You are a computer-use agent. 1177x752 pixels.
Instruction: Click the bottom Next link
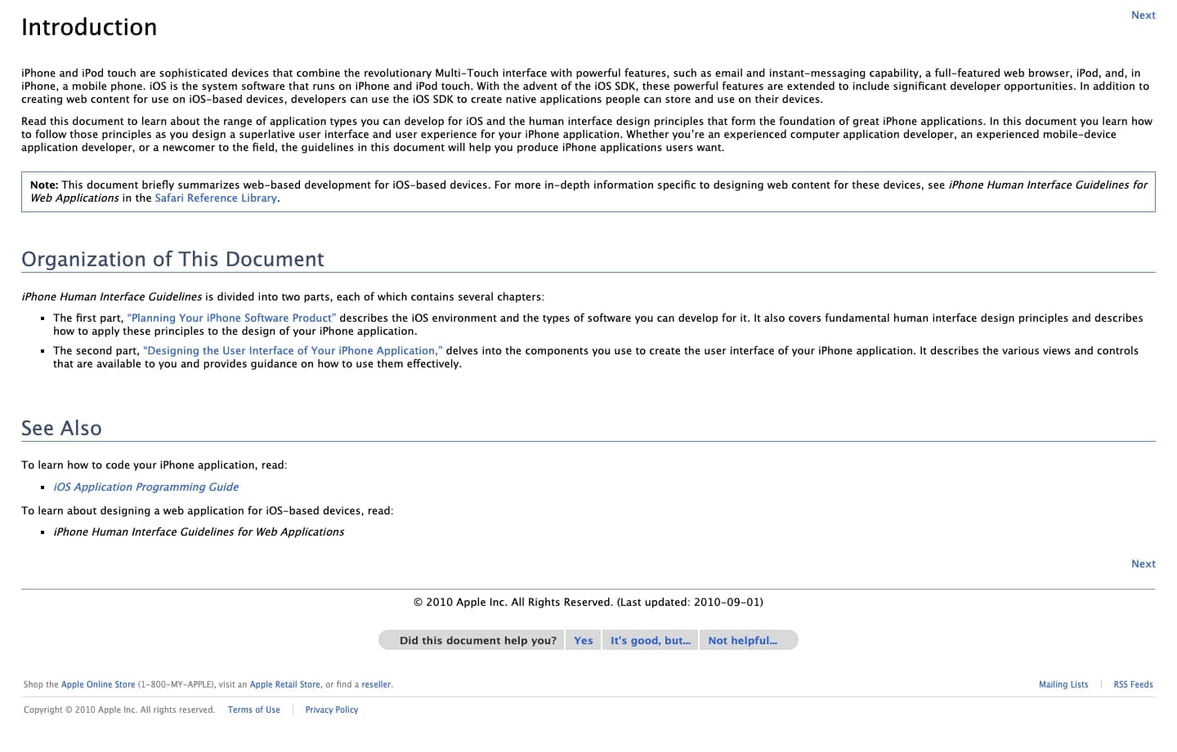[1143, 564]
